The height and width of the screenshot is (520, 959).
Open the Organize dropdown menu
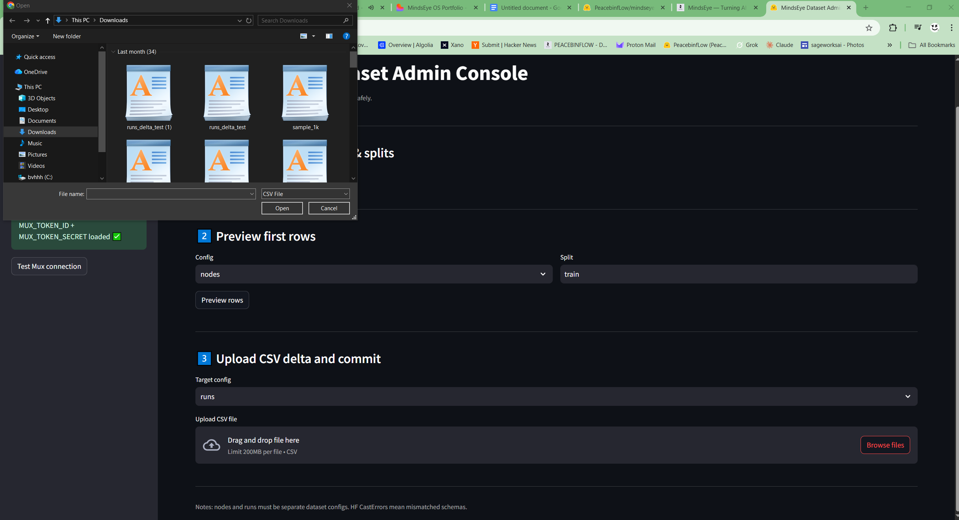(25, 36)
